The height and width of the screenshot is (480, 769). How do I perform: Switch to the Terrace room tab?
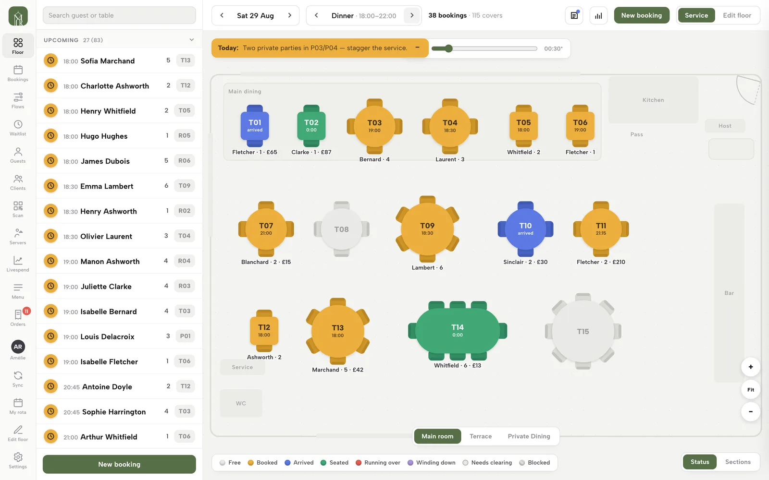[x=481, y=436]
